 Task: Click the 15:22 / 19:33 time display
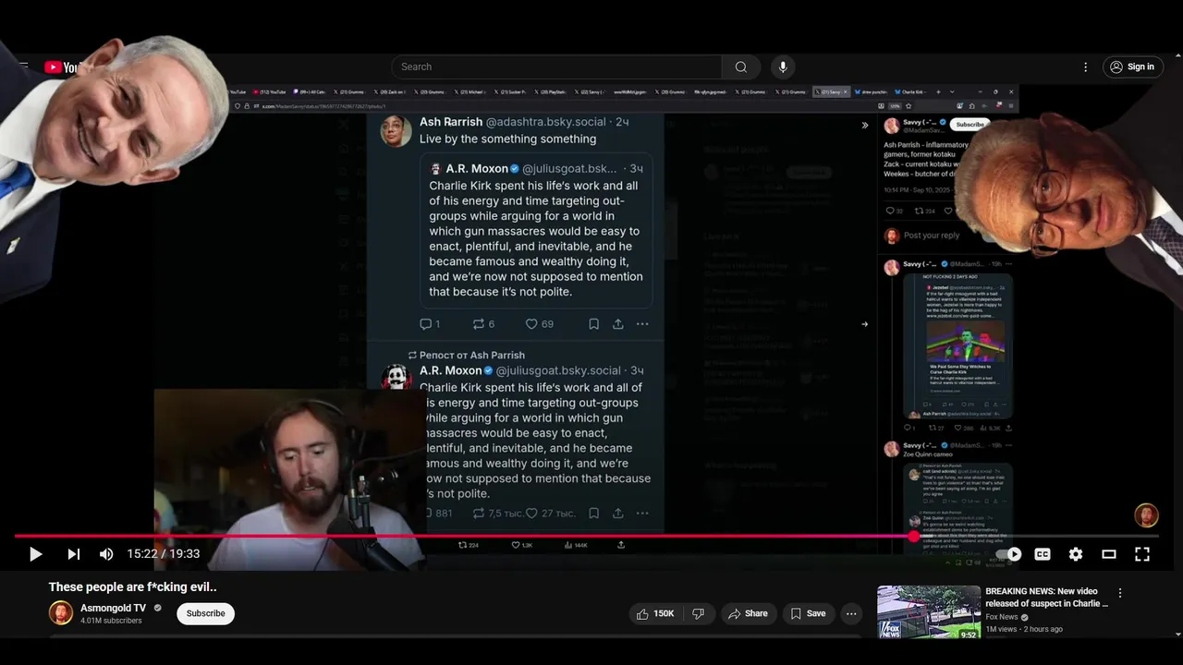click(164, 554)
